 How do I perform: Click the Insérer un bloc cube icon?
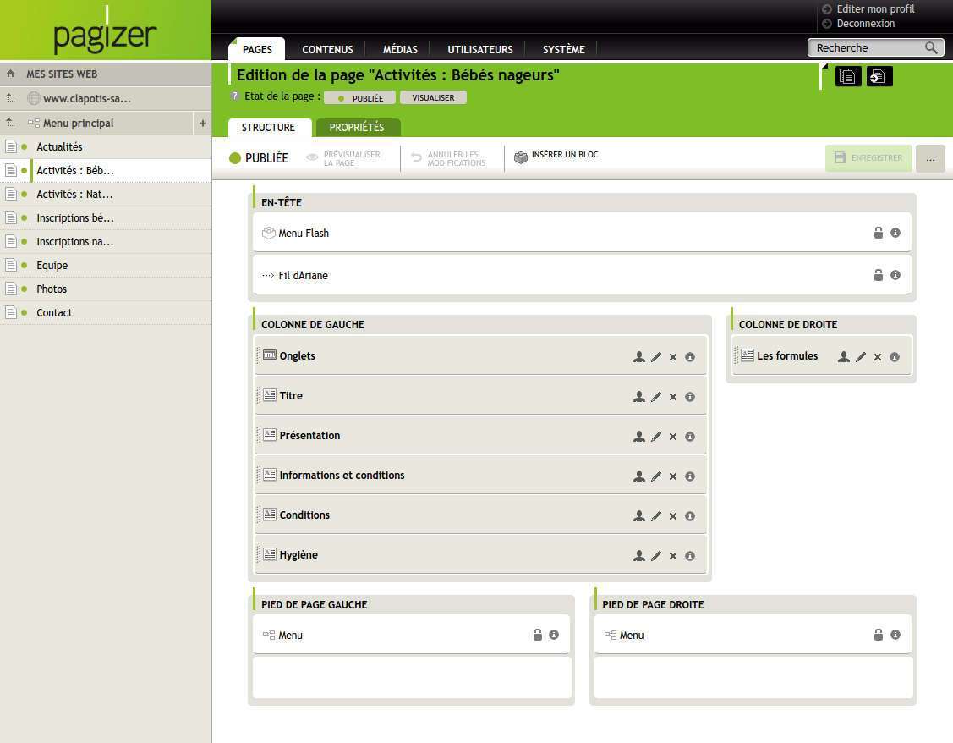click(x=521, y=157)
